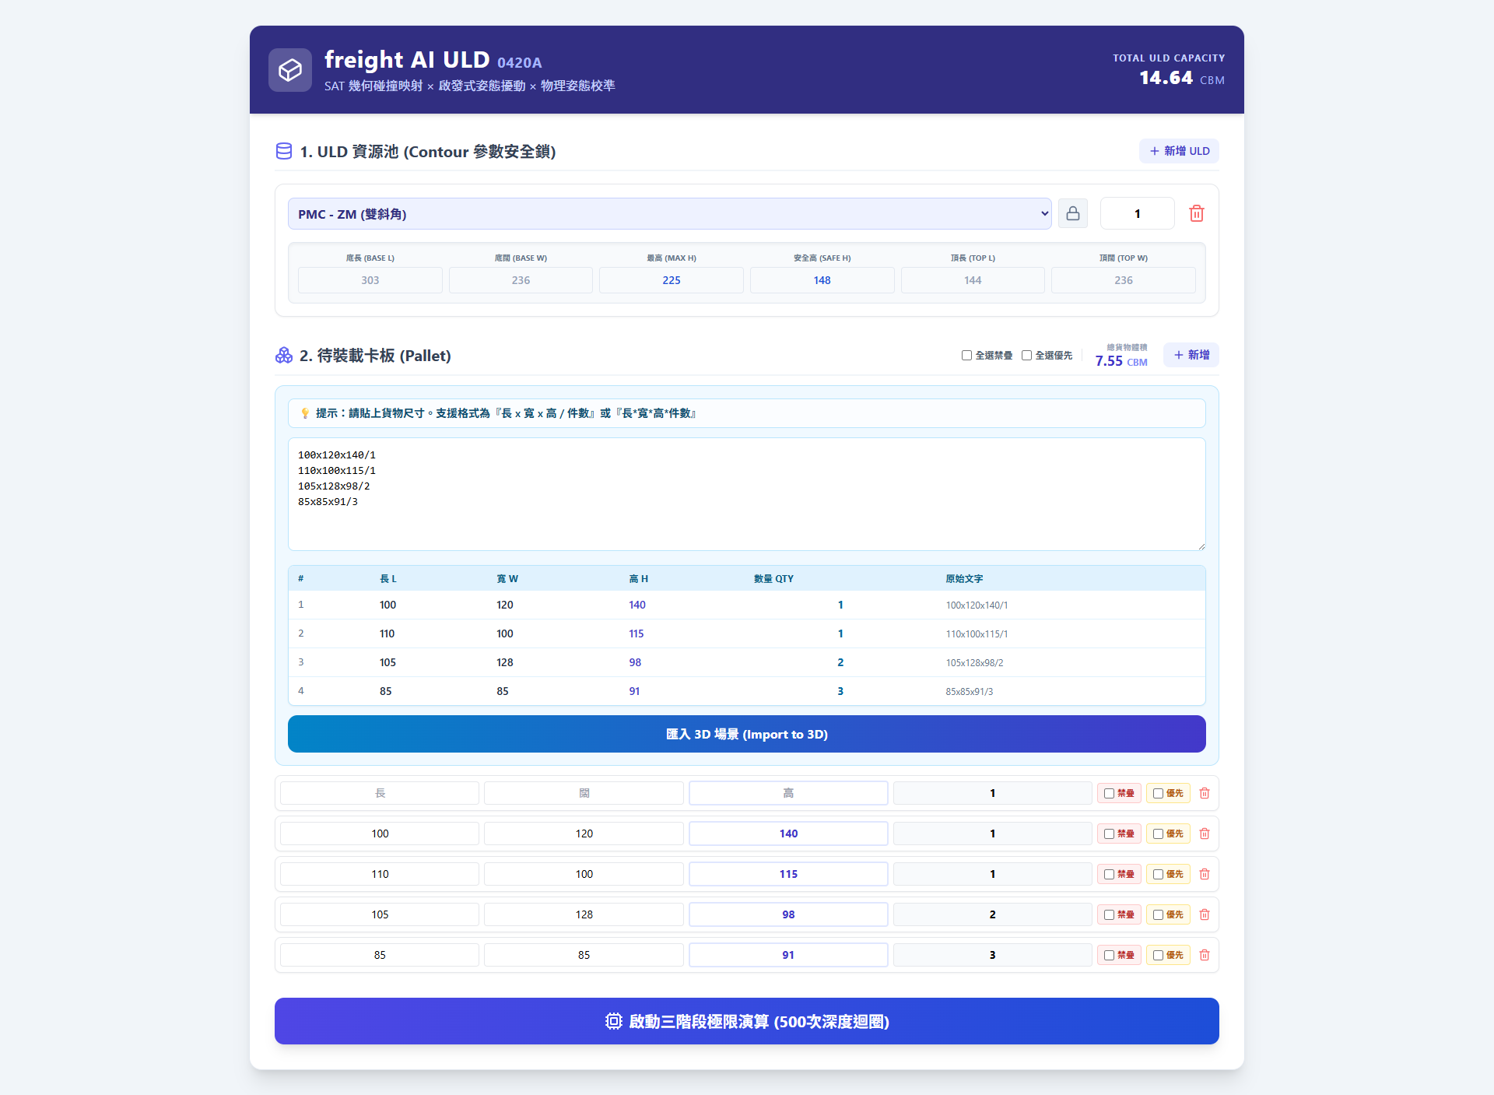Click the 數量 QTY column header

[773, 578]
